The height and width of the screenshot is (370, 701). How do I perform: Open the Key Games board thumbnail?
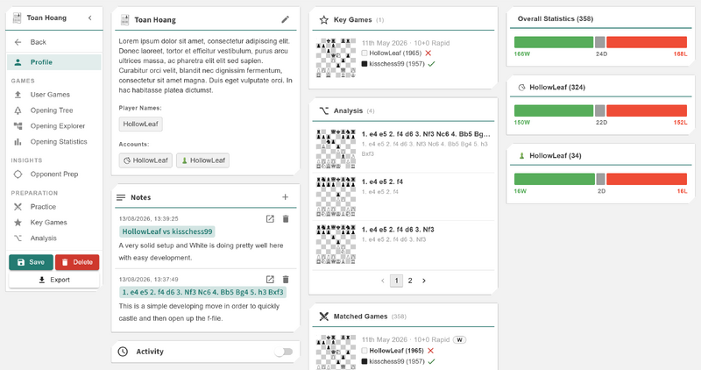[336, 58]
